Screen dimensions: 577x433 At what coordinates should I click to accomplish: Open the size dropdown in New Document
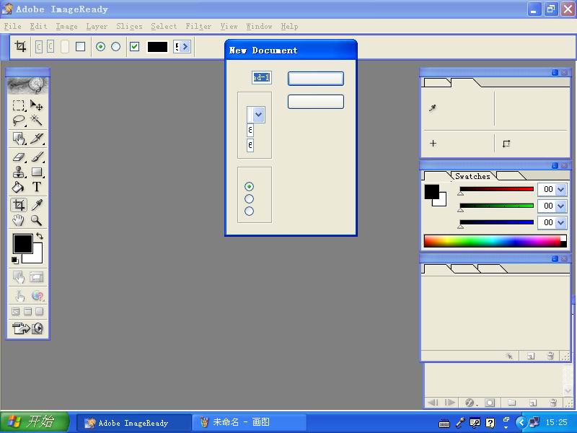click(259, 115)
